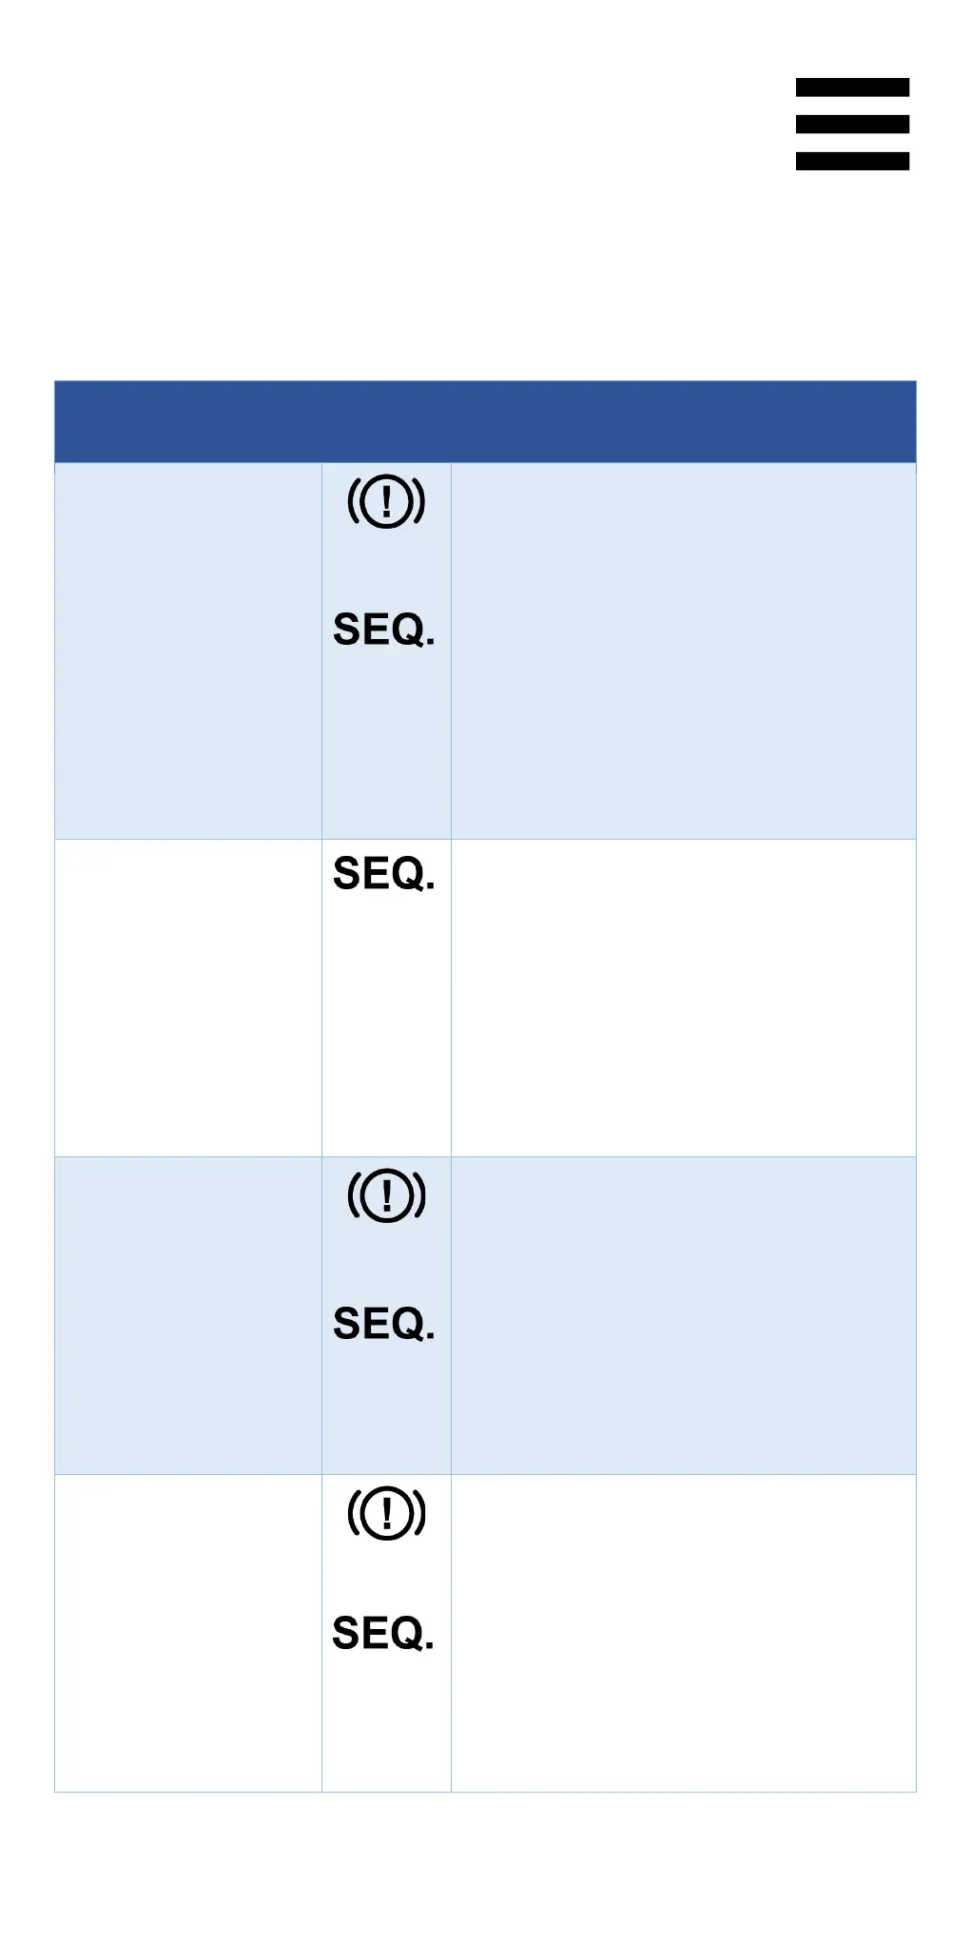This screenshot has width=971, height=1941.
Task: Click the first row's empty left cell
Action: pyautogui.click(x=188, y=651)
